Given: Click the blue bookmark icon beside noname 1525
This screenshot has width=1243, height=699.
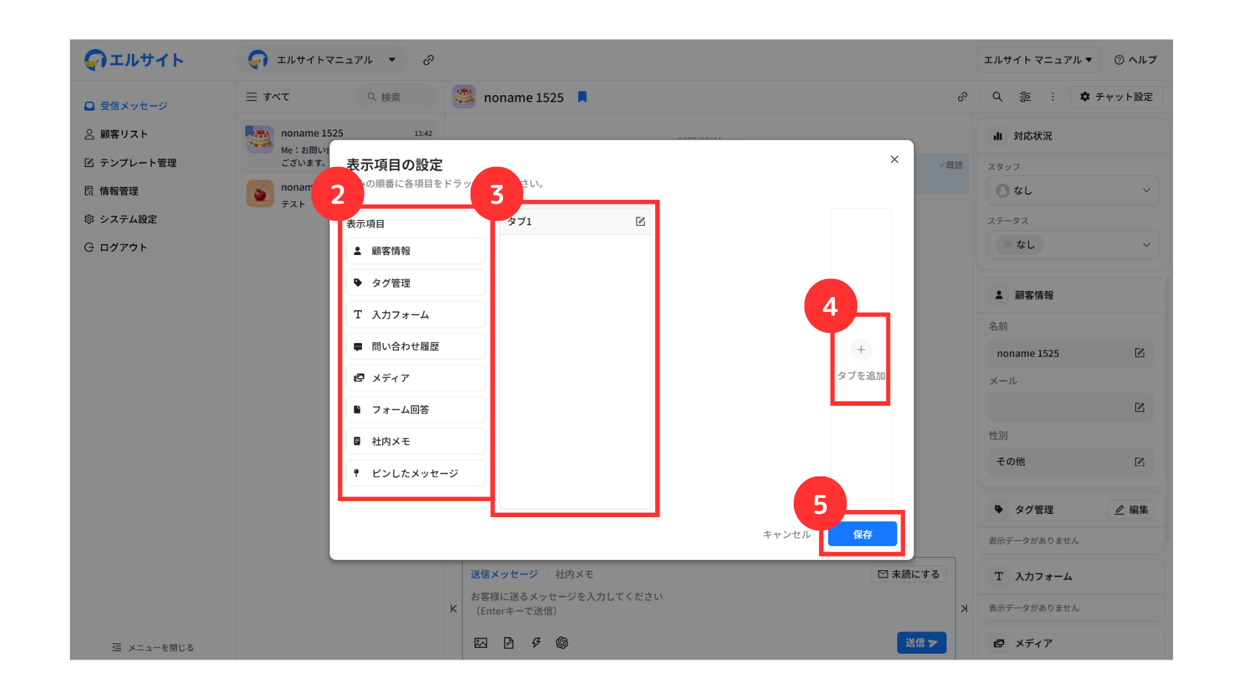Looking at the screenshot, I should coord(582,97).
